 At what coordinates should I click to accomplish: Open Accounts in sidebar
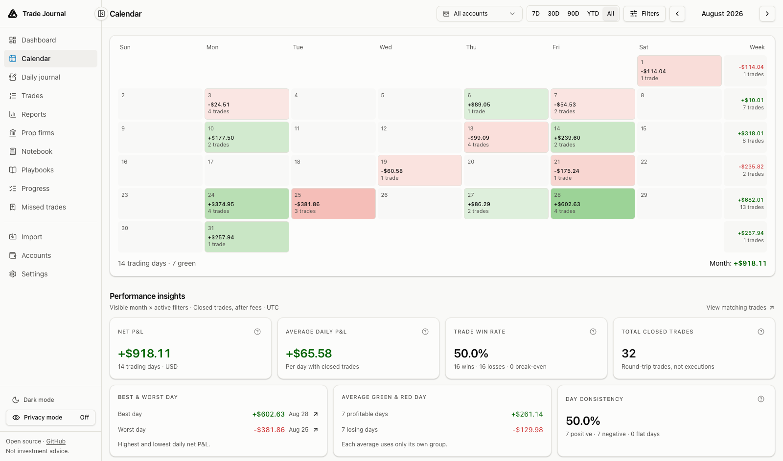click(x=50, y=255)
